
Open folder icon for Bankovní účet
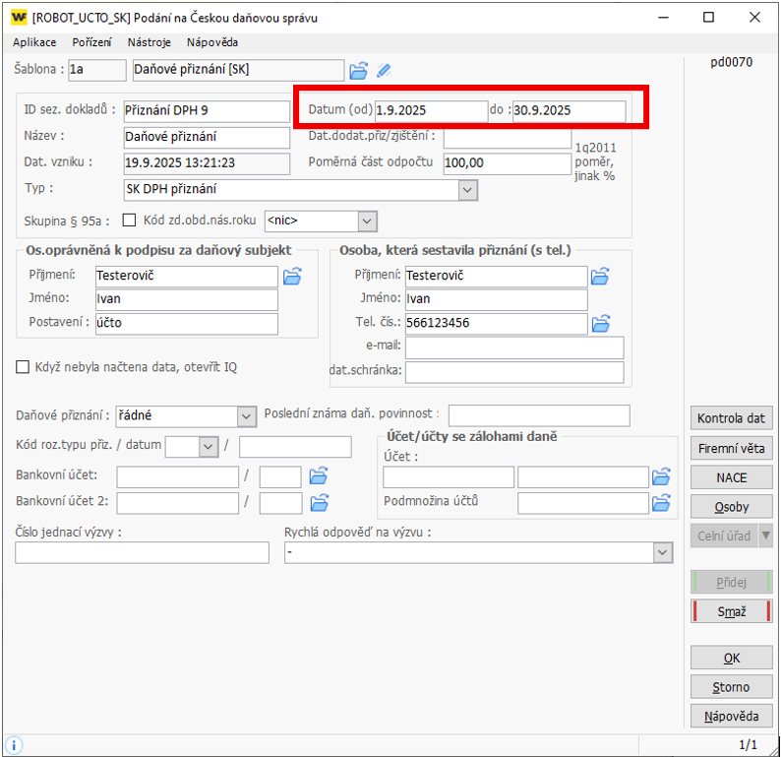click(318, 476)
